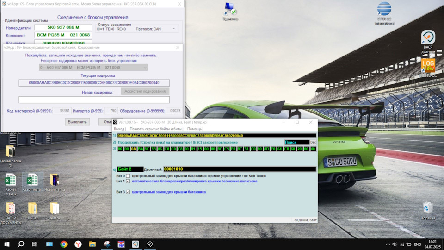Viewport: 444px width, 250px height.
Task: Show hidden system tray icons
Action: (x=388, y=244)
